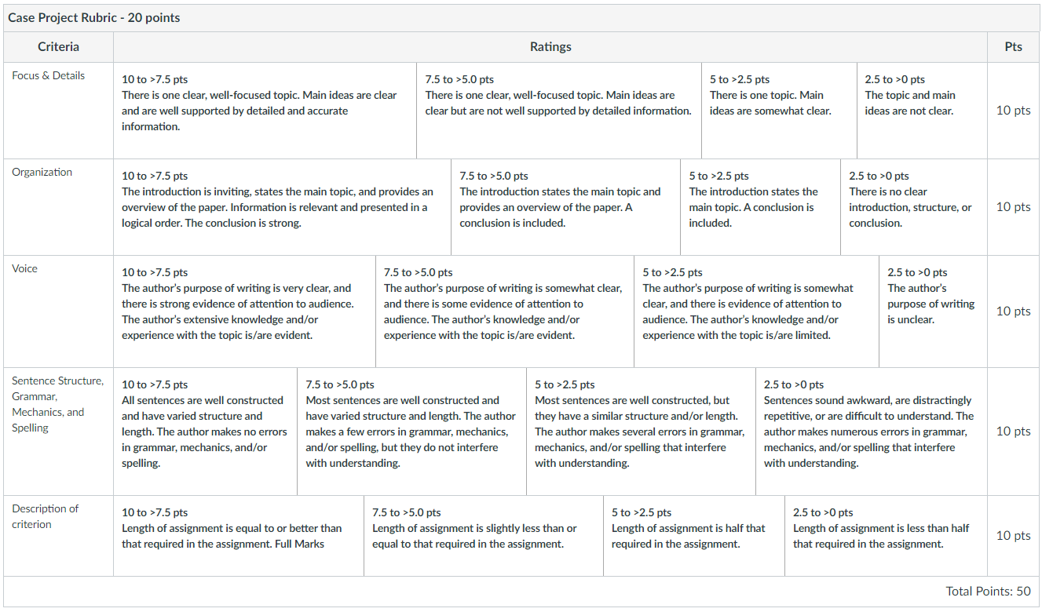Choose Voice rating where purpose is unclear
This screenshot has width=1042, height=612.
coord(933,311)
